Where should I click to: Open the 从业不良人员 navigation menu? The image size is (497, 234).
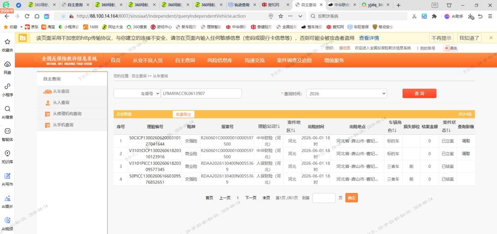click(147, 60)
